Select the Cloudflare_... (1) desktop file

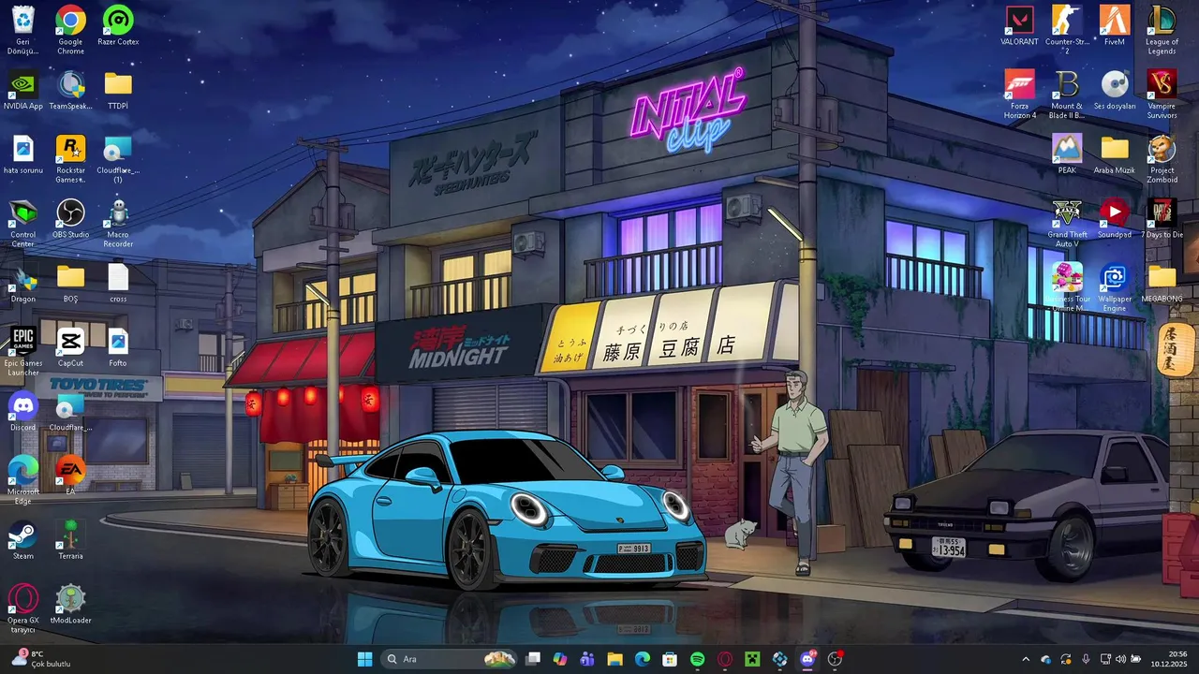(118, 157)
